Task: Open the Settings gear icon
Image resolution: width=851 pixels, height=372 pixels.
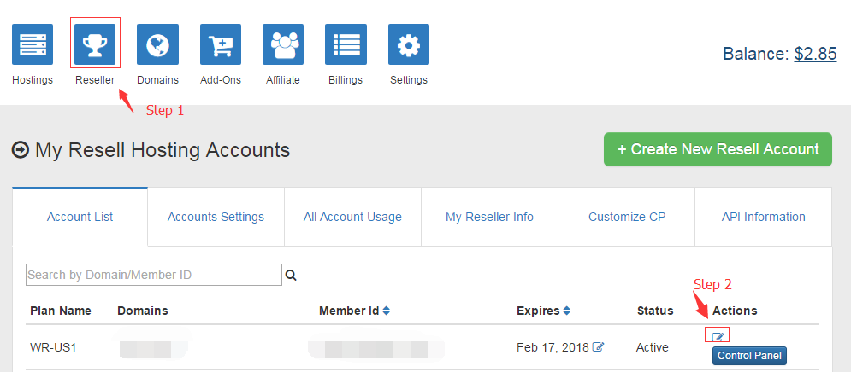Action: pos(409,44)
